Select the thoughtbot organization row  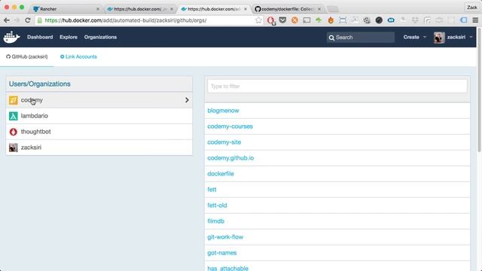[99, 132]
